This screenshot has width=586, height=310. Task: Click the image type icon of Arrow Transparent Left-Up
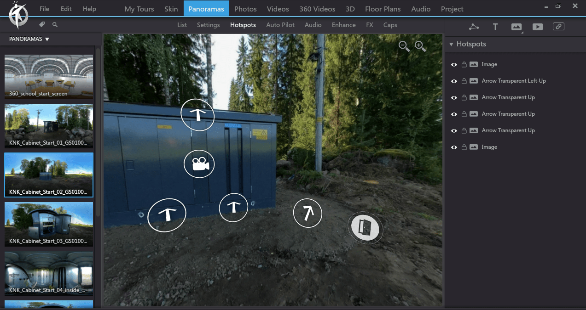(474, 81)
